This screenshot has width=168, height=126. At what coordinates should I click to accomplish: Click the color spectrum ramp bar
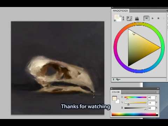tap(135, 114)
